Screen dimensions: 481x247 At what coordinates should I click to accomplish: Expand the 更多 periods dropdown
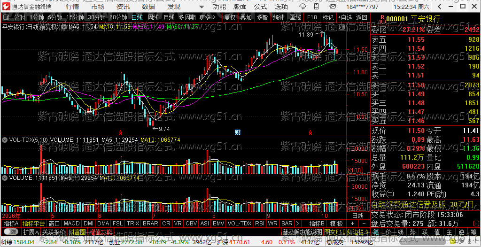[x=207, y=18]
